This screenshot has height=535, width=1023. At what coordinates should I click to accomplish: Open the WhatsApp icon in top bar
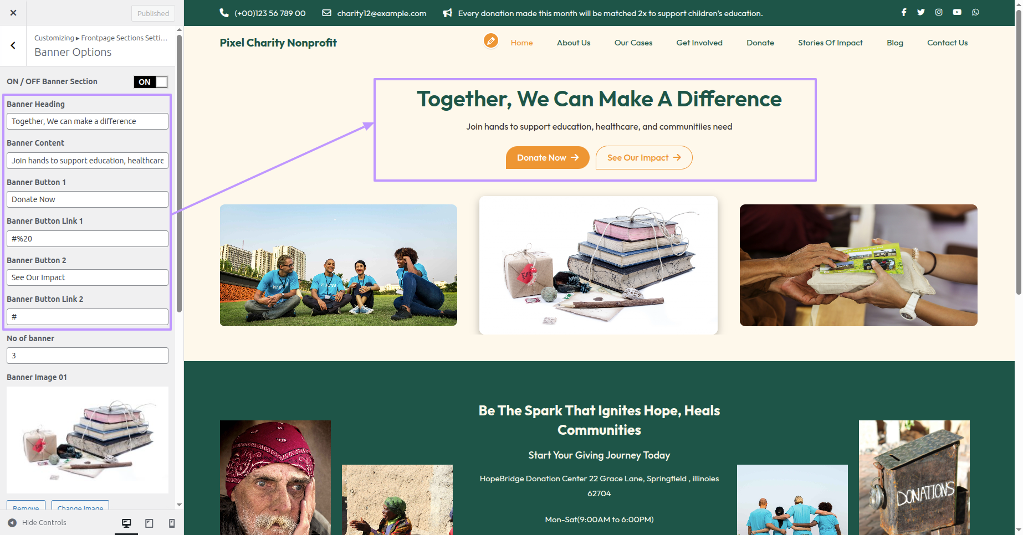[975, 12]
